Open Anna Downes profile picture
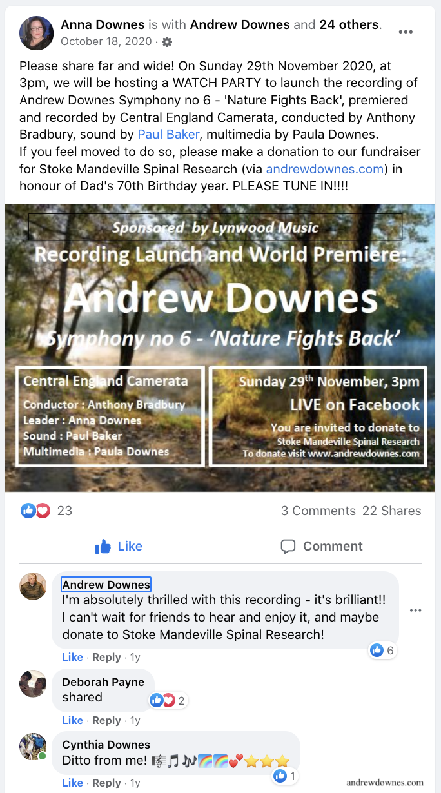The image size is (441, 793). tap(36, 34)
